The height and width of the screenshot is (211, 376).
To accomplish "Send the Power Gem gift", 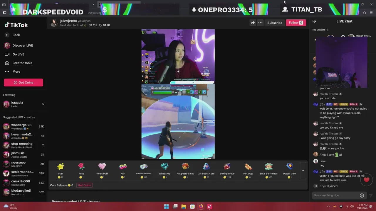I will click(290, 170).
